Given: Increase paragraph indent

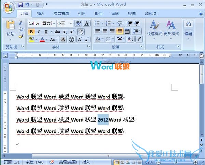Looking at the screenshot, I should [137, 23].
